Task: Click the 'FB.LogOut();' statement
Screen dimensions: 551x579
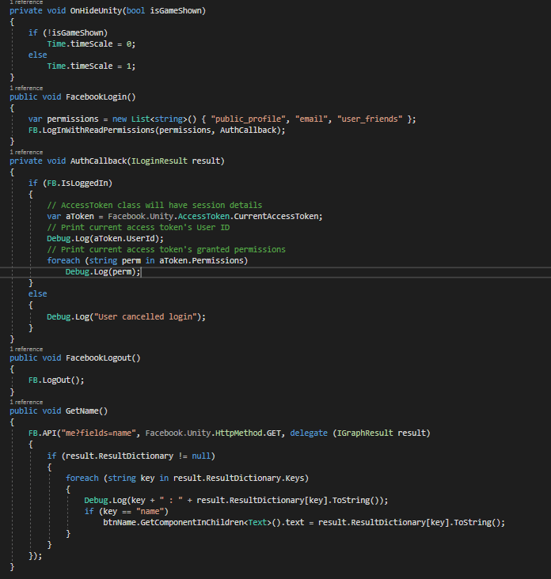Action: (56, 380)
